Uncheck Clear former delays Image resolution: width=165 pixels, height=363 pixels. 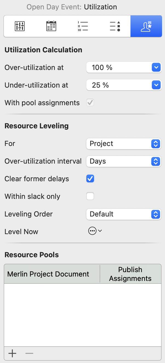[x=90, y=179]
